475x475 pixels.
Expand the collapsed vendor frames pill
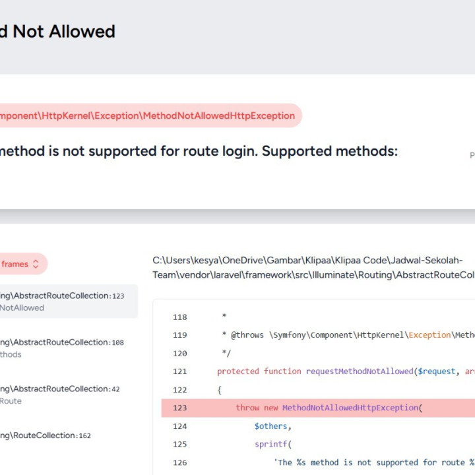click(16, 264)
